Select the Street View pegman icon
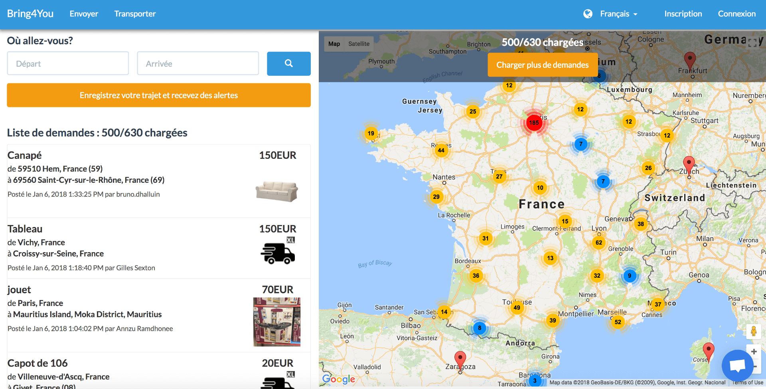The width and height of the screenshot is (766, 389). [754, 331]
